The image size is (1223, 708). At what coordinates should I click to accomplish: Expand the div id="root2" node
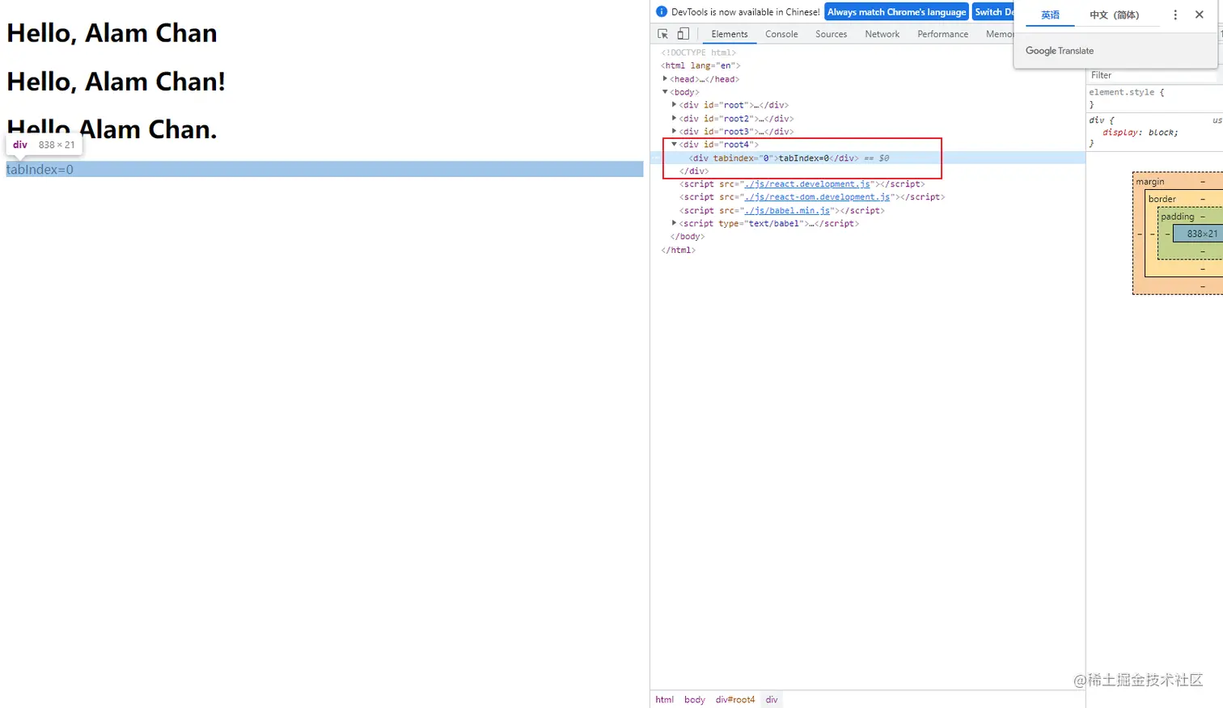674,118
